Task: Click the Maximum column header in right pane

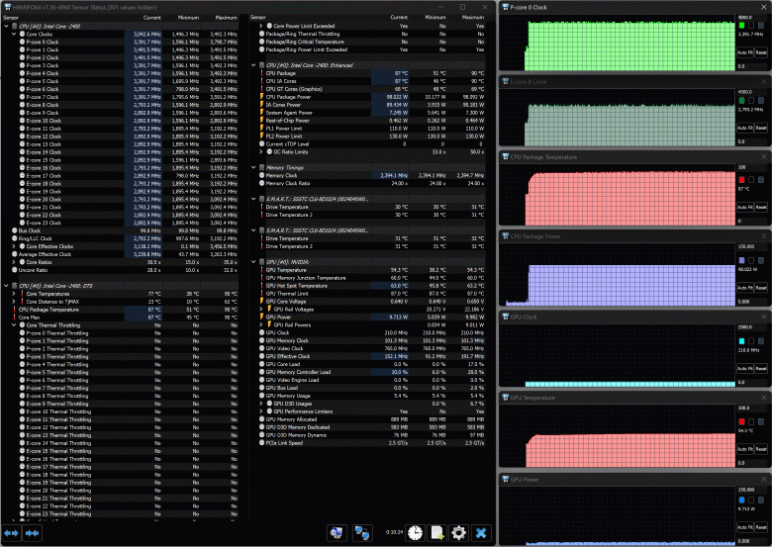Action: (473, 17)
